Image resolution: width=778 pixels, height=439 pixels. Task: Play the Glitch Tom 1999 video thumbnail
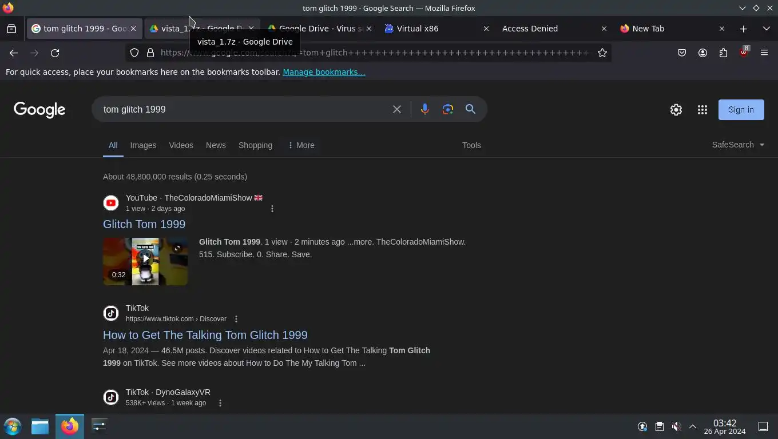click(x=145, y=261)
